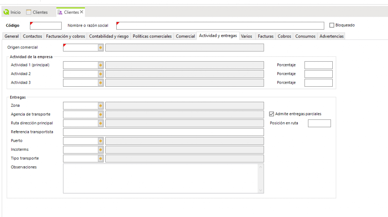Click Porcentaje field for Actividad 3
Image resolution: width=388 pixels, height=217 pixels.
pyautogui.click(x=318, y=83)
